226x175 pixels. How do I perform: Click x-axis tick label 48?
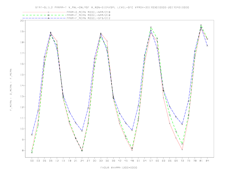click(x=132, y=161)
